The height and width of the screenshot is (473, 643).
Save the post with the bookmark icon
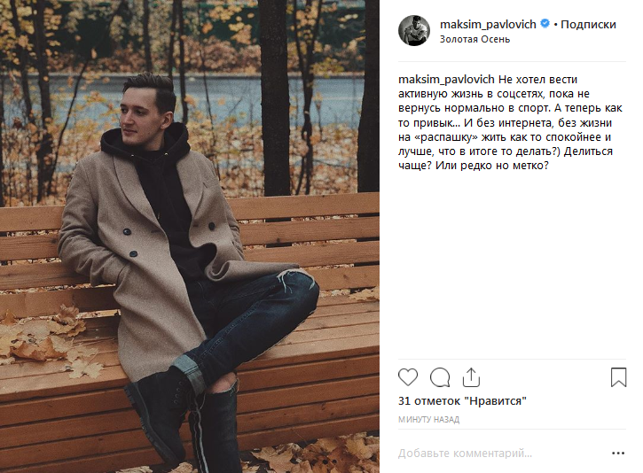click(618, 377)
